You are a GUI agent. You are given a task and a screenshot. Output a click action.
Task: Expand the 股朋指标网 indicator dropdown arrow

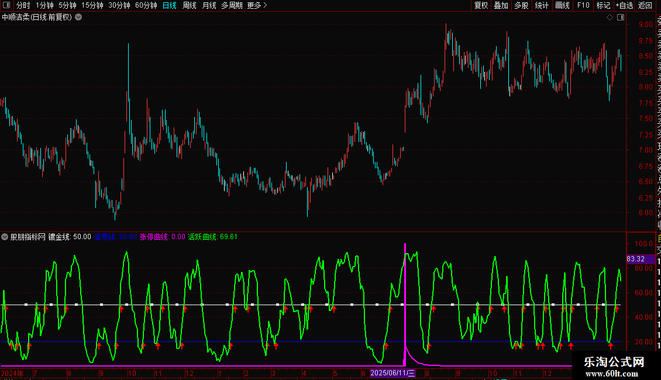[5, 237]
